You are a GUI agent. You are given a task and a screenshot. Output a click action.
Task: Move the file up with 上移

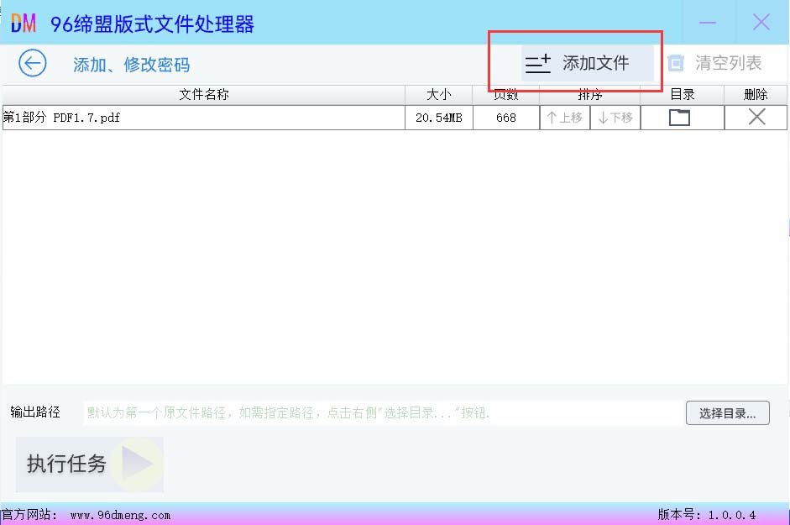tap(564, 118)
